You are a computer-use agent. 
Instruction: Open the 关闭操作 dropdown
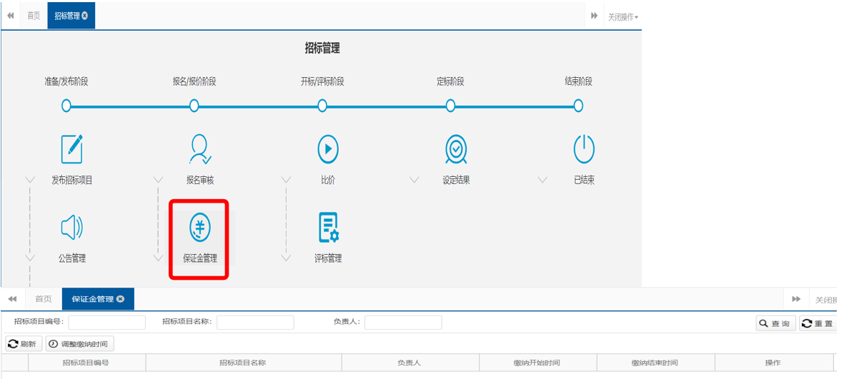coord(622,16)
